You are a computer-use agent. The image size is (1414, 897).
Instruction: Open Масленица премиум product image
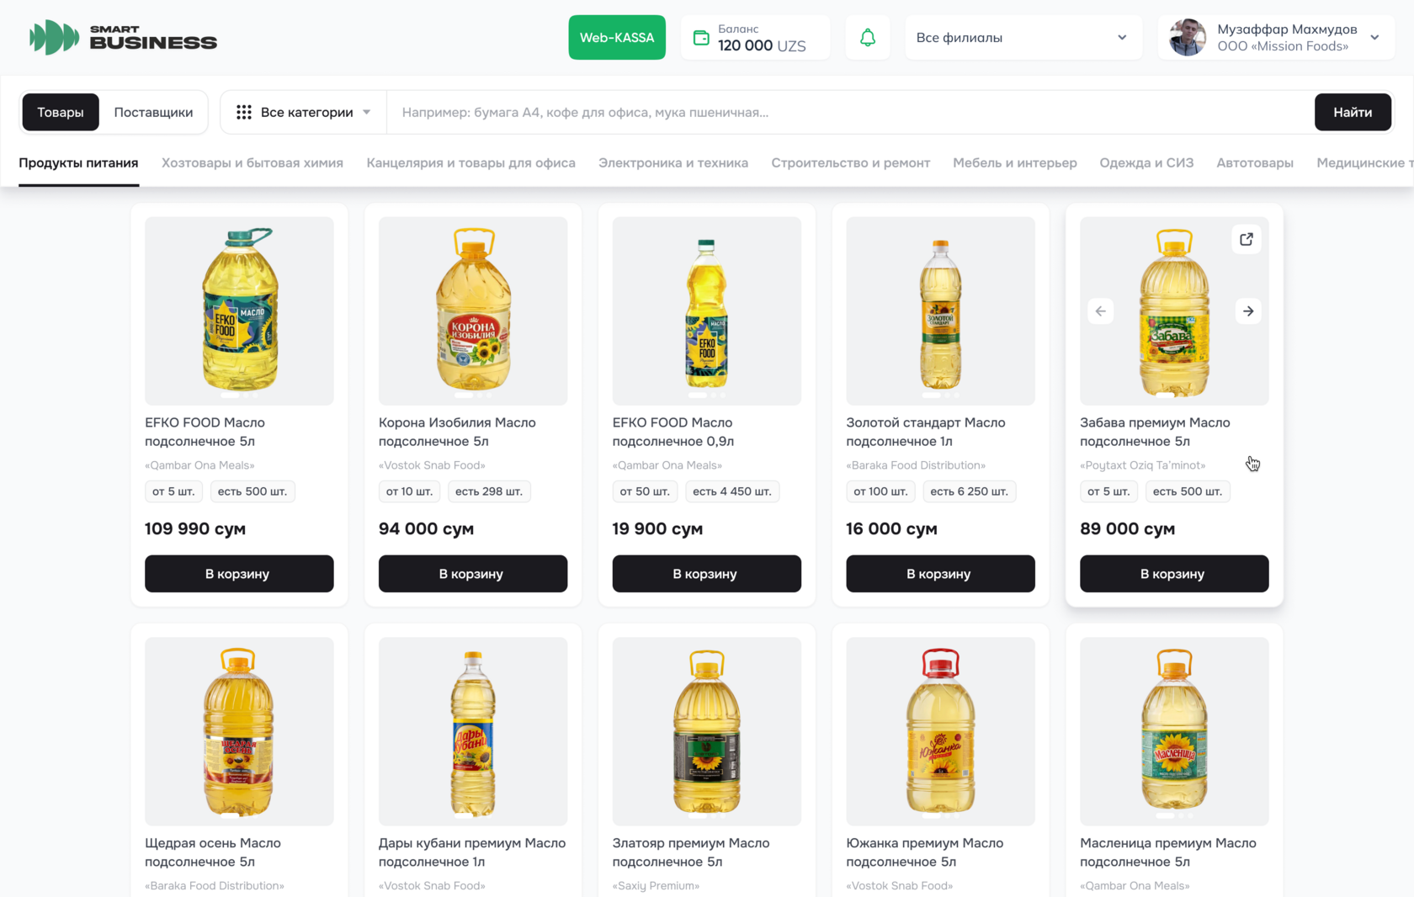click(x=1174, y=731)
